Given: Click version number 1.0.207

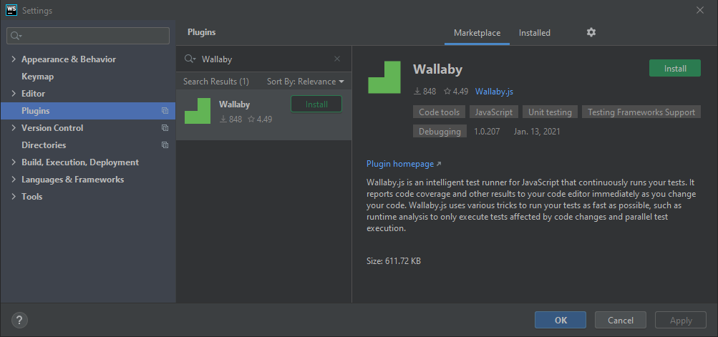Looking at the screenshot, I should 487,132.
